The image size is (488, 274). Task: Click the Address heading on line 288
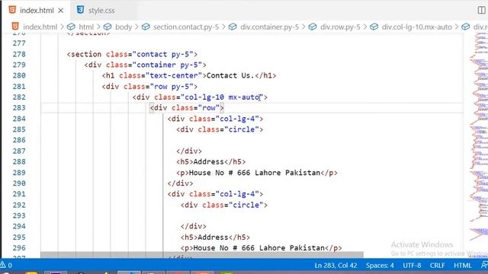click(210, 162)
